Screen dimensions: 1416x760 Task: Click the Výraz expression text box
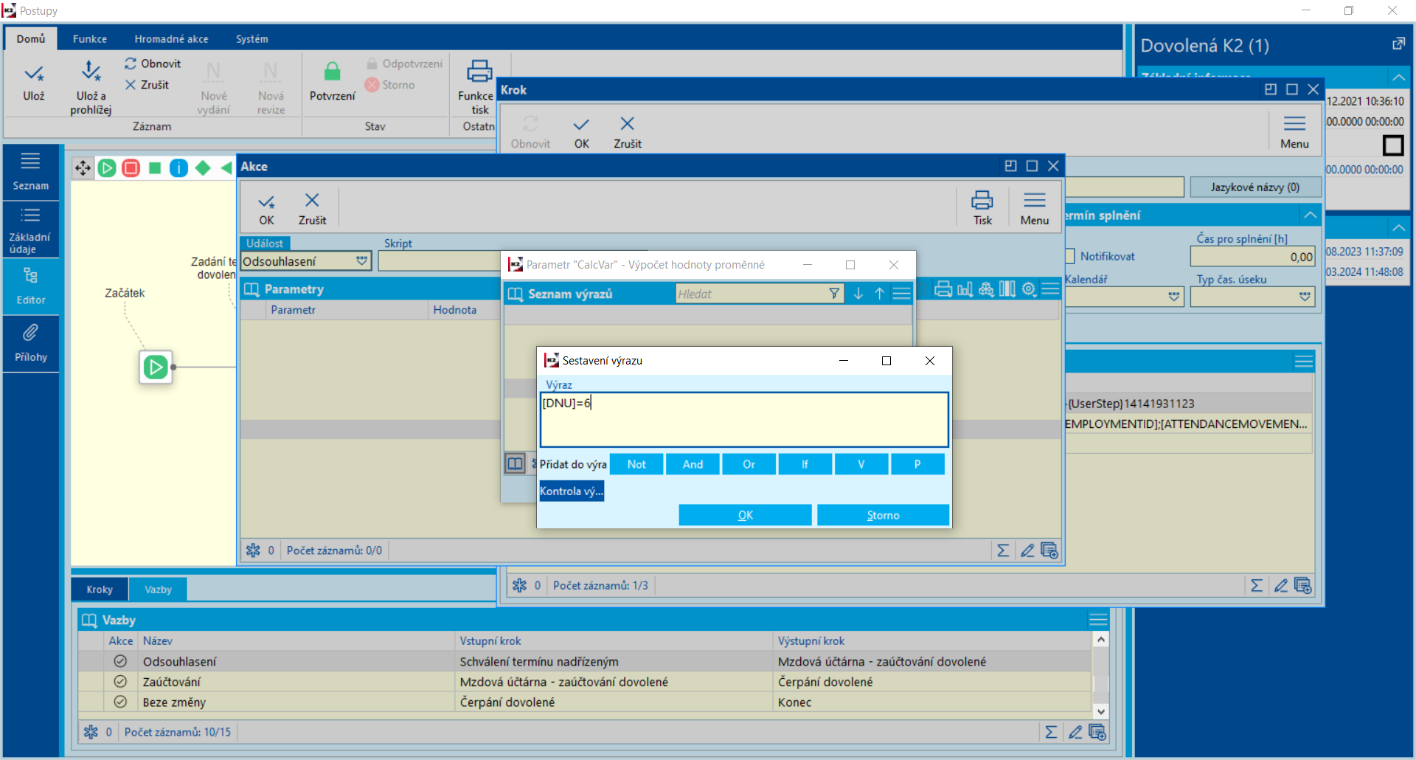(744, 419)
